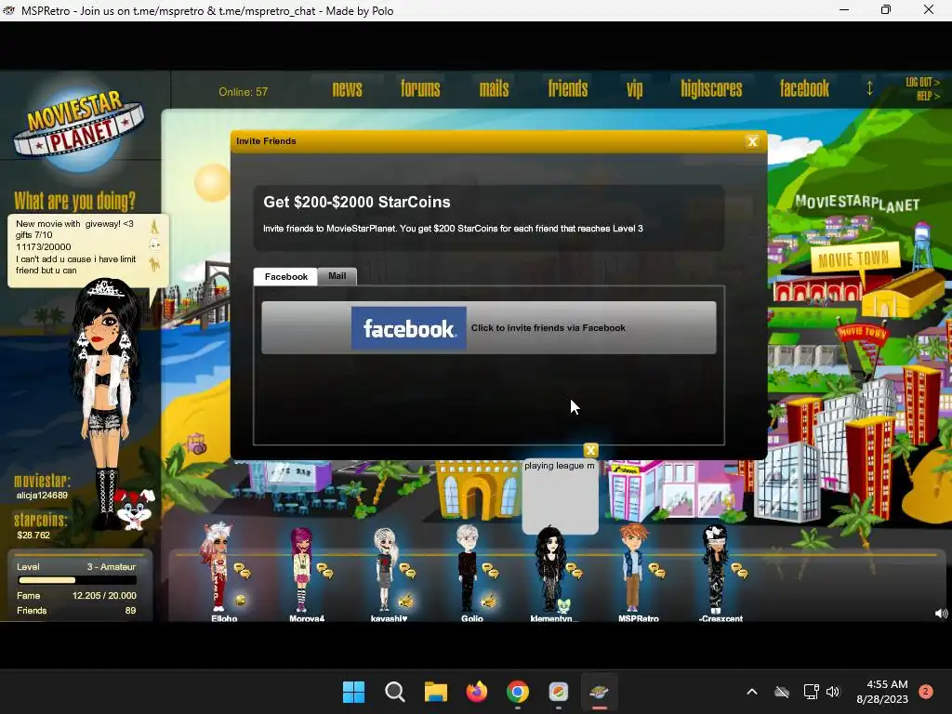Select friend avatar -Creaxcent

click(x=715, y=570)
